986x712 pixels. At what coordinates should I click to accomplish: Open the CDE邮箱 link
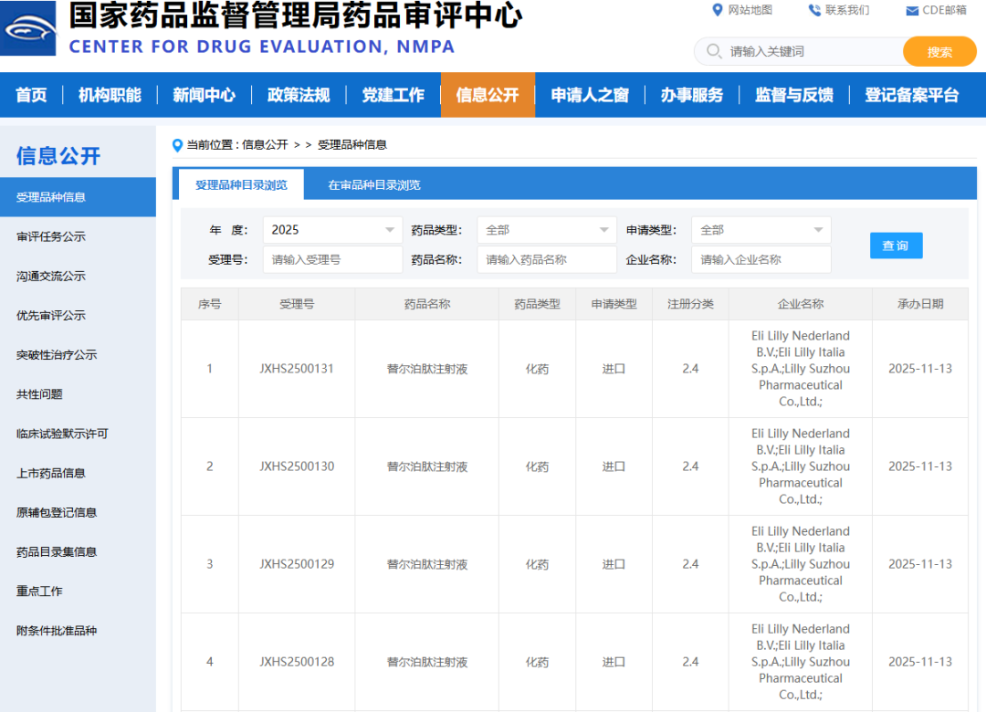click(944, 10)
